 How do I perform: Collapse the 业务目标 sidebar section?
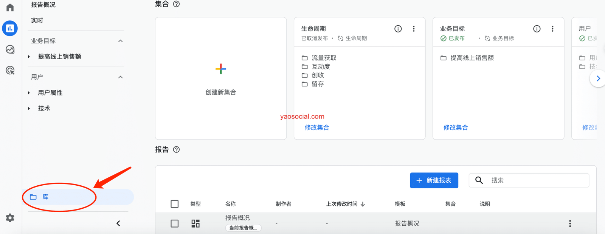(120, 41)
